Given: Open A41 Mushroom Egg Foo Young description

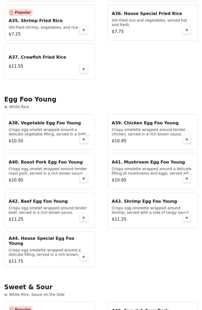Looking at the screenshot, I should (152, 171).
